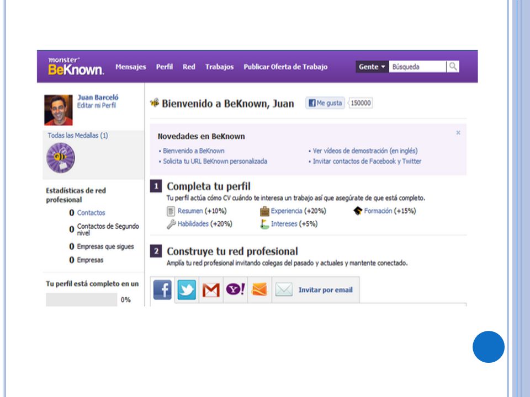
Task: Click the bee icon beside Bienvenido heading
Action: 155,103
